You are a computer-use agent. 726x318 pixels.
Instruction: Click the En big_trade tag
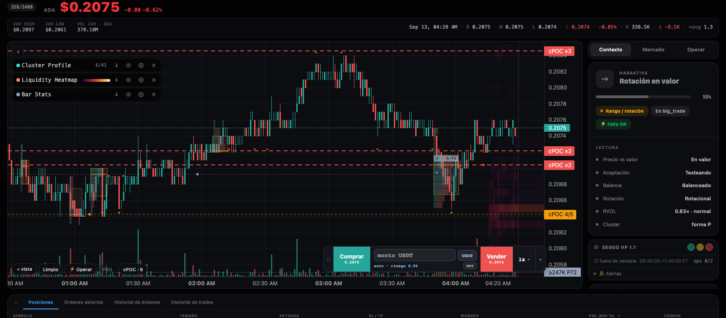point(670,111)
